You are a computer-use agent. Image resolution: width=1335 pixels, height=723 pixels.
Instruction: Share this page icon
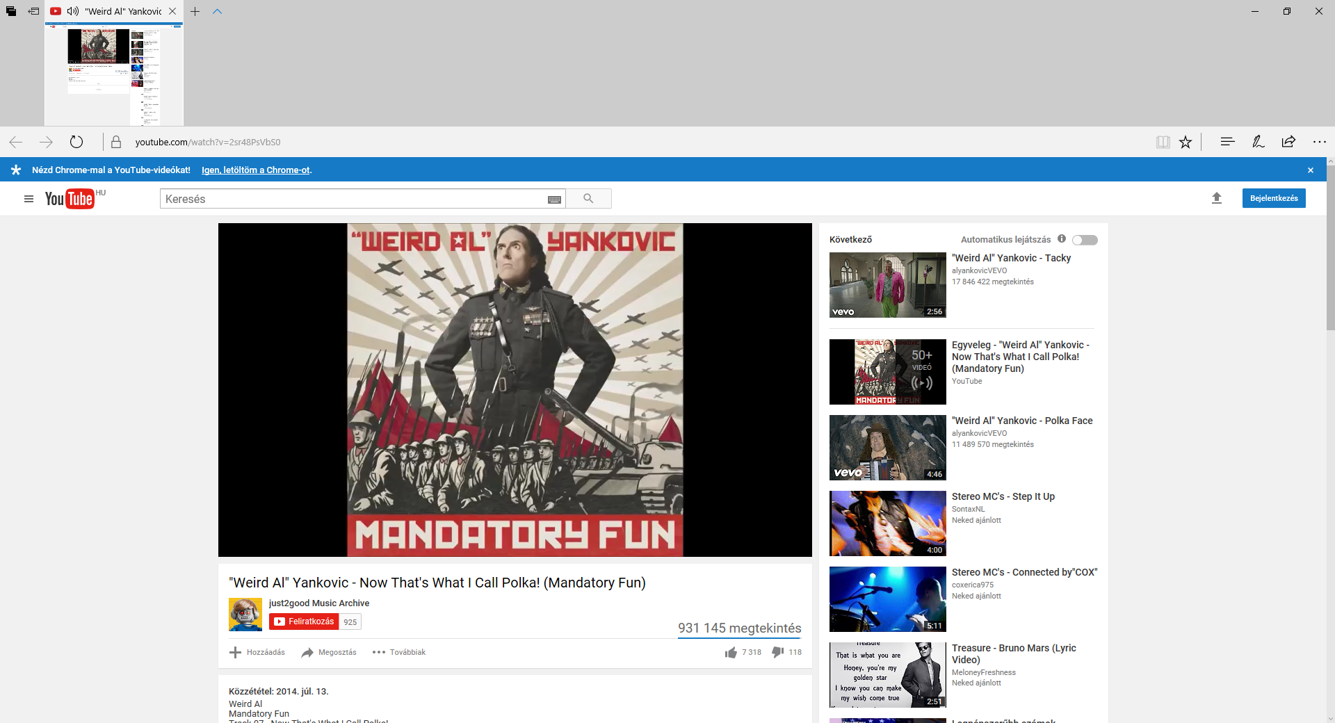[1288, 142]
